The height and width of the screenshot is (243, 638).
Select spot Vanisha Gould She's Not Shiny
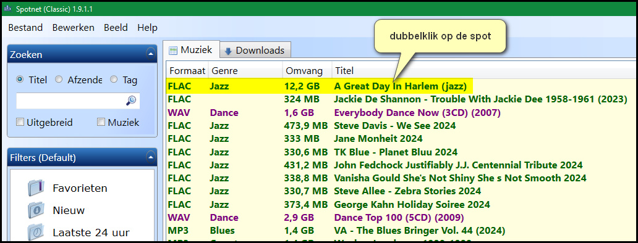pyautogui.click(x=460, y=178)
